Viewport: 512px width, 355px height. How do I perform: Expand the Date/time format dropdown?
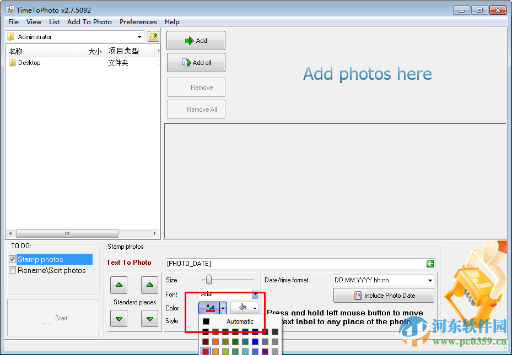430,280
